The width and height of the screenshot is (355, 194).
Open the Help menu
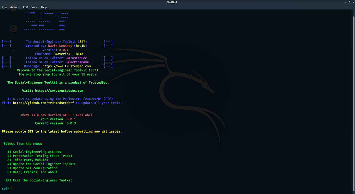(x=44, y=7)
